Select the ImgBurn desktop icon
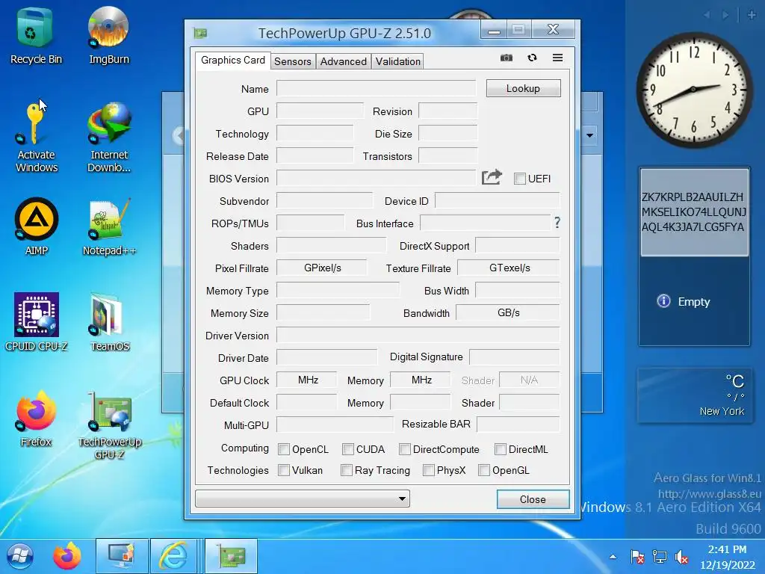Viewport: 765px width, 574px height. click(109, 36)
